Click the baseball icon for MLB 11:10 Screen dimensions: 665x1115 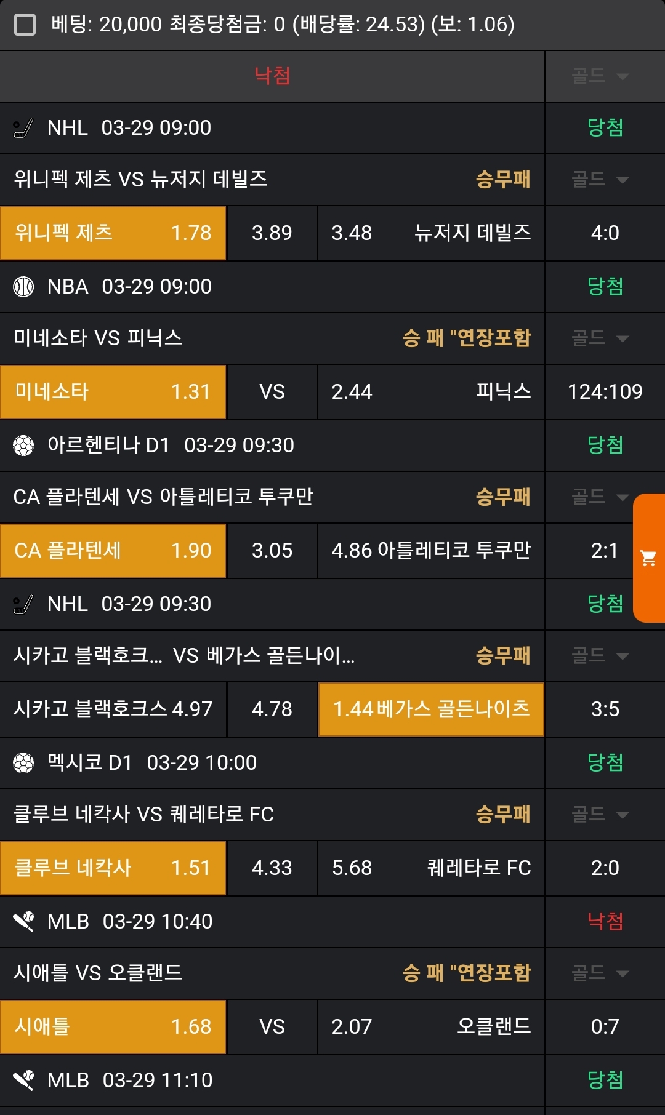23,1081
